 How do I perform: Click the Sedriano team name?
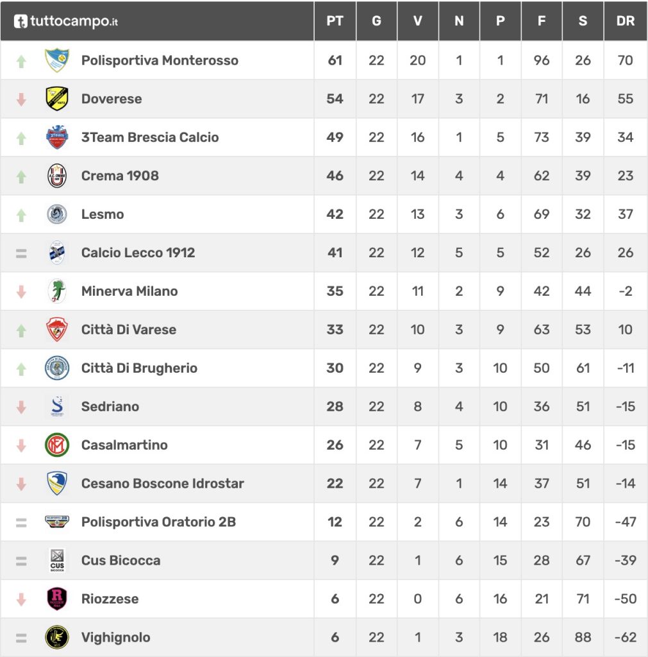110,407
